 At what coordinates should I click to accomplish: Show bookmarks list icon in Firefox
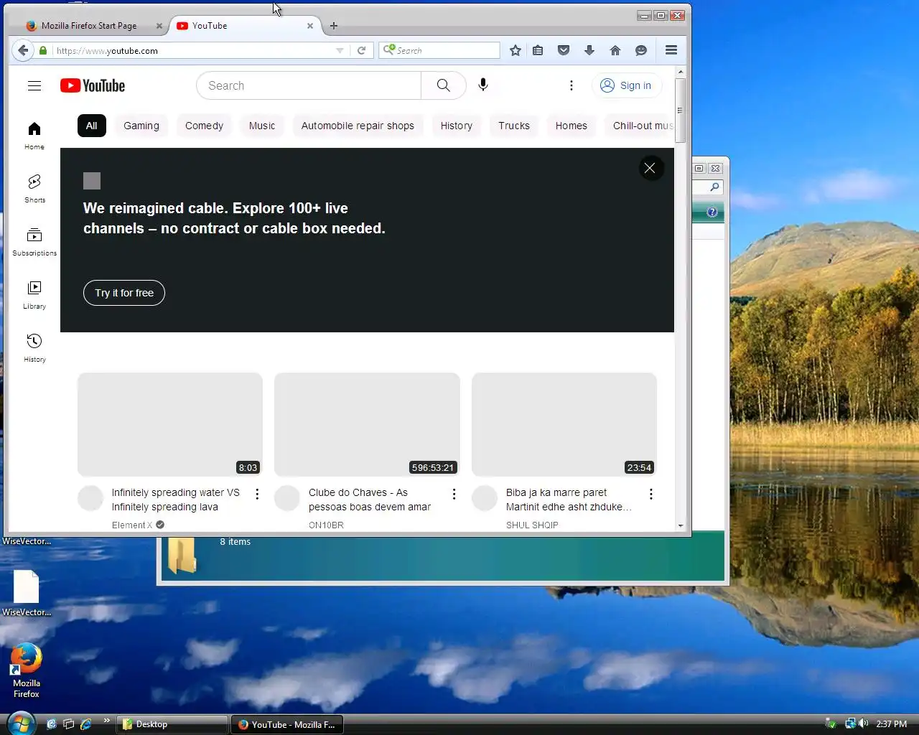(x=538, y=50)
